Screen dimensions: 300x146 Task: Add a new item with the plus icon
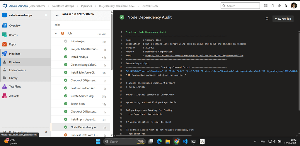click(x=46, y=15)
